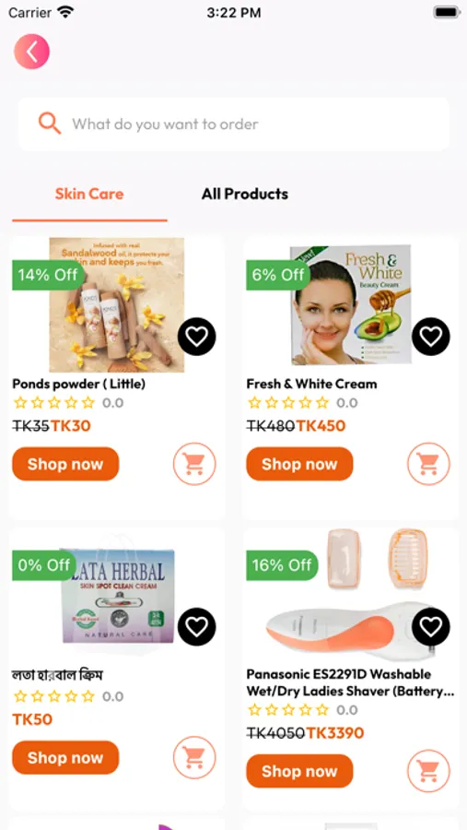The width and height of the screenshot is (467, 830).
Task: Open the Ponds sandalwood powder product image
Action: pyautogui.click(x=117, y=305)
